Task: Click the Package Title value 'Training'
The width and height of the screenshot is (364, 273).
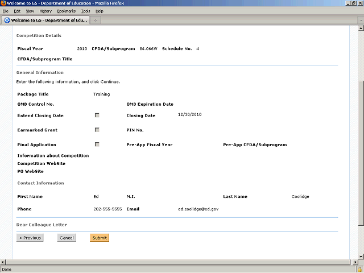Action: click(x=101, y=94)
